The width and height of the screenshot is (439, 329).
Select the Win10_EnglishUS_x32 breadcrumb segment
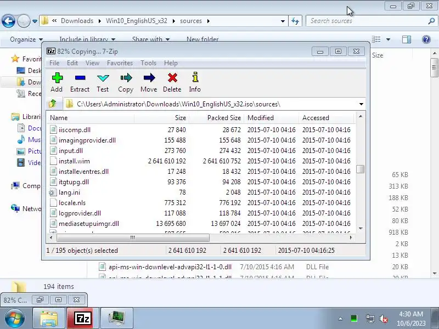click(136, 21)
